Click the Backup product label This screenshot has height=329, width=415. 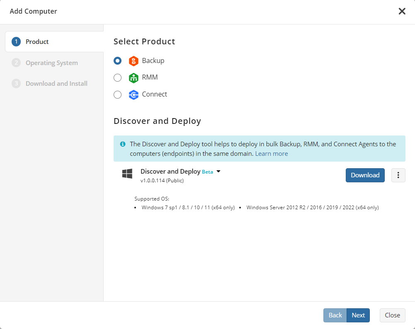[x=153, y=60]
